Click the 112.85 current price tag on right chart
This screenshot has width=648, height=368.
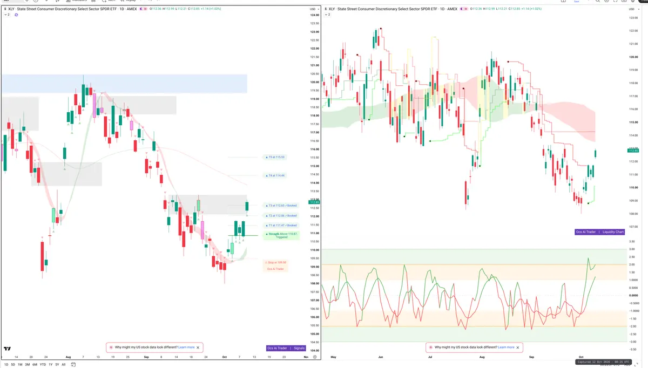coord(634,151)
